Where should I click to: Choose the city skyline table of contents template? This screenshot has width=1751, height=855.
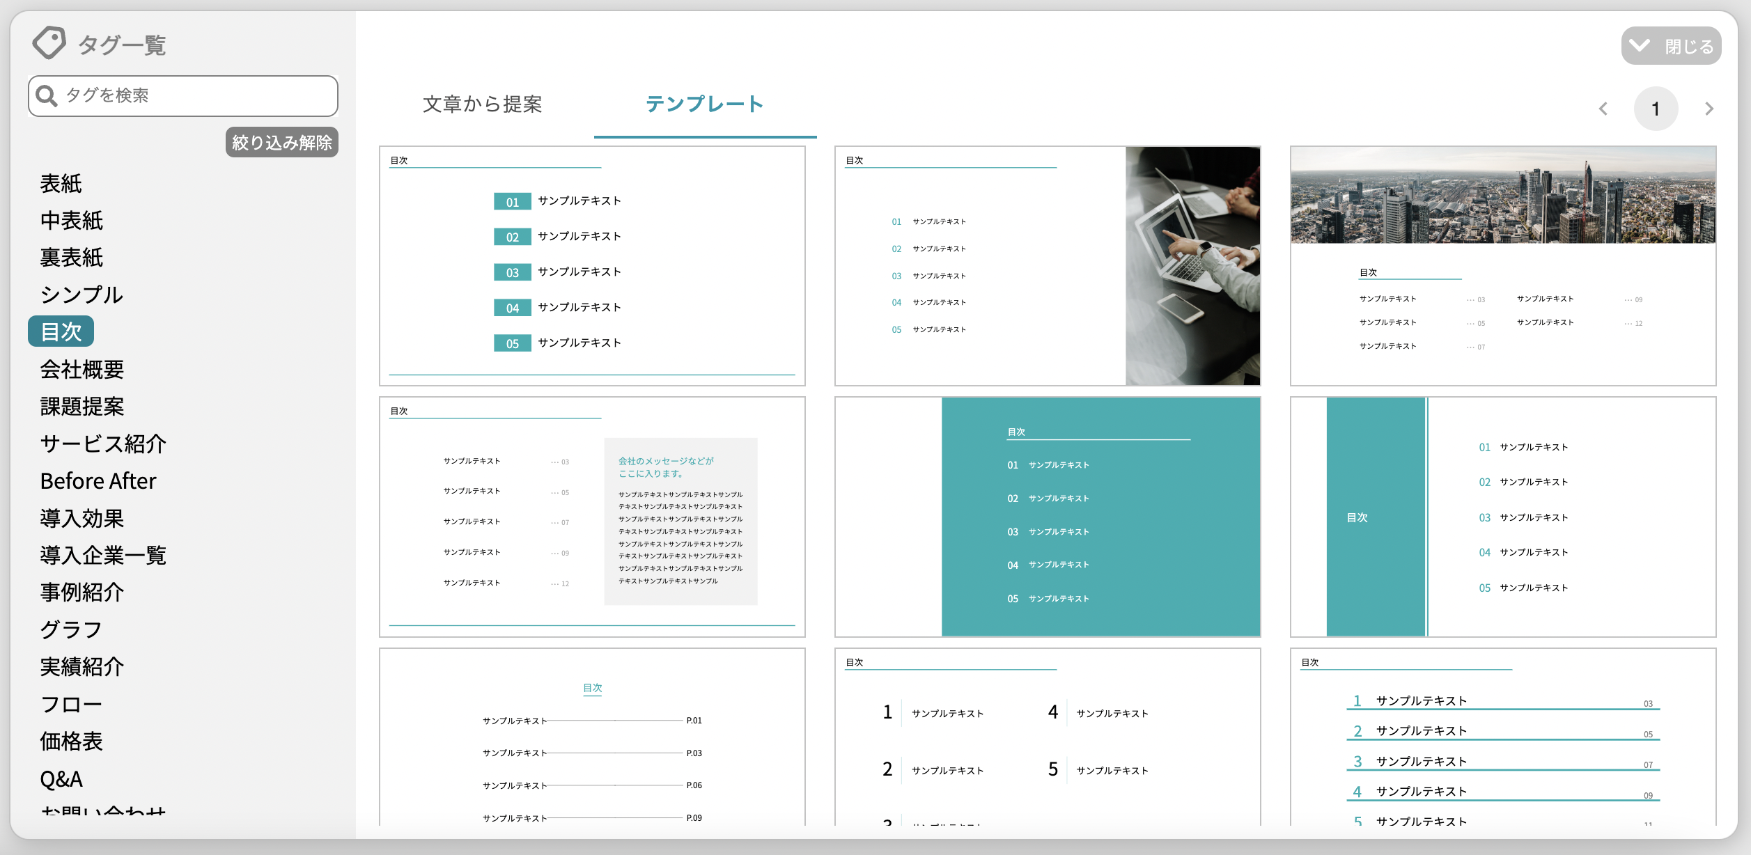pos(1503,266)
